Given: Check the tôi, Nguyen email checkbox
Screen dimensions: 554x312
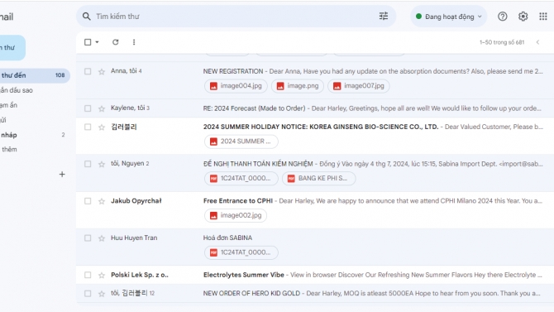Looking at the screenshot, I should pos(88,164).
